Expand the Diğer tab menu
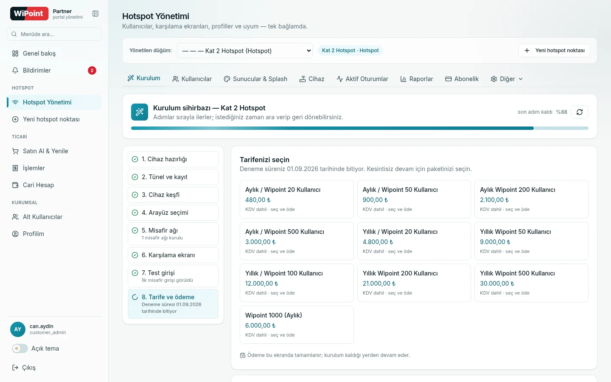This screenshot has height=382, width=611. [507, 79]
